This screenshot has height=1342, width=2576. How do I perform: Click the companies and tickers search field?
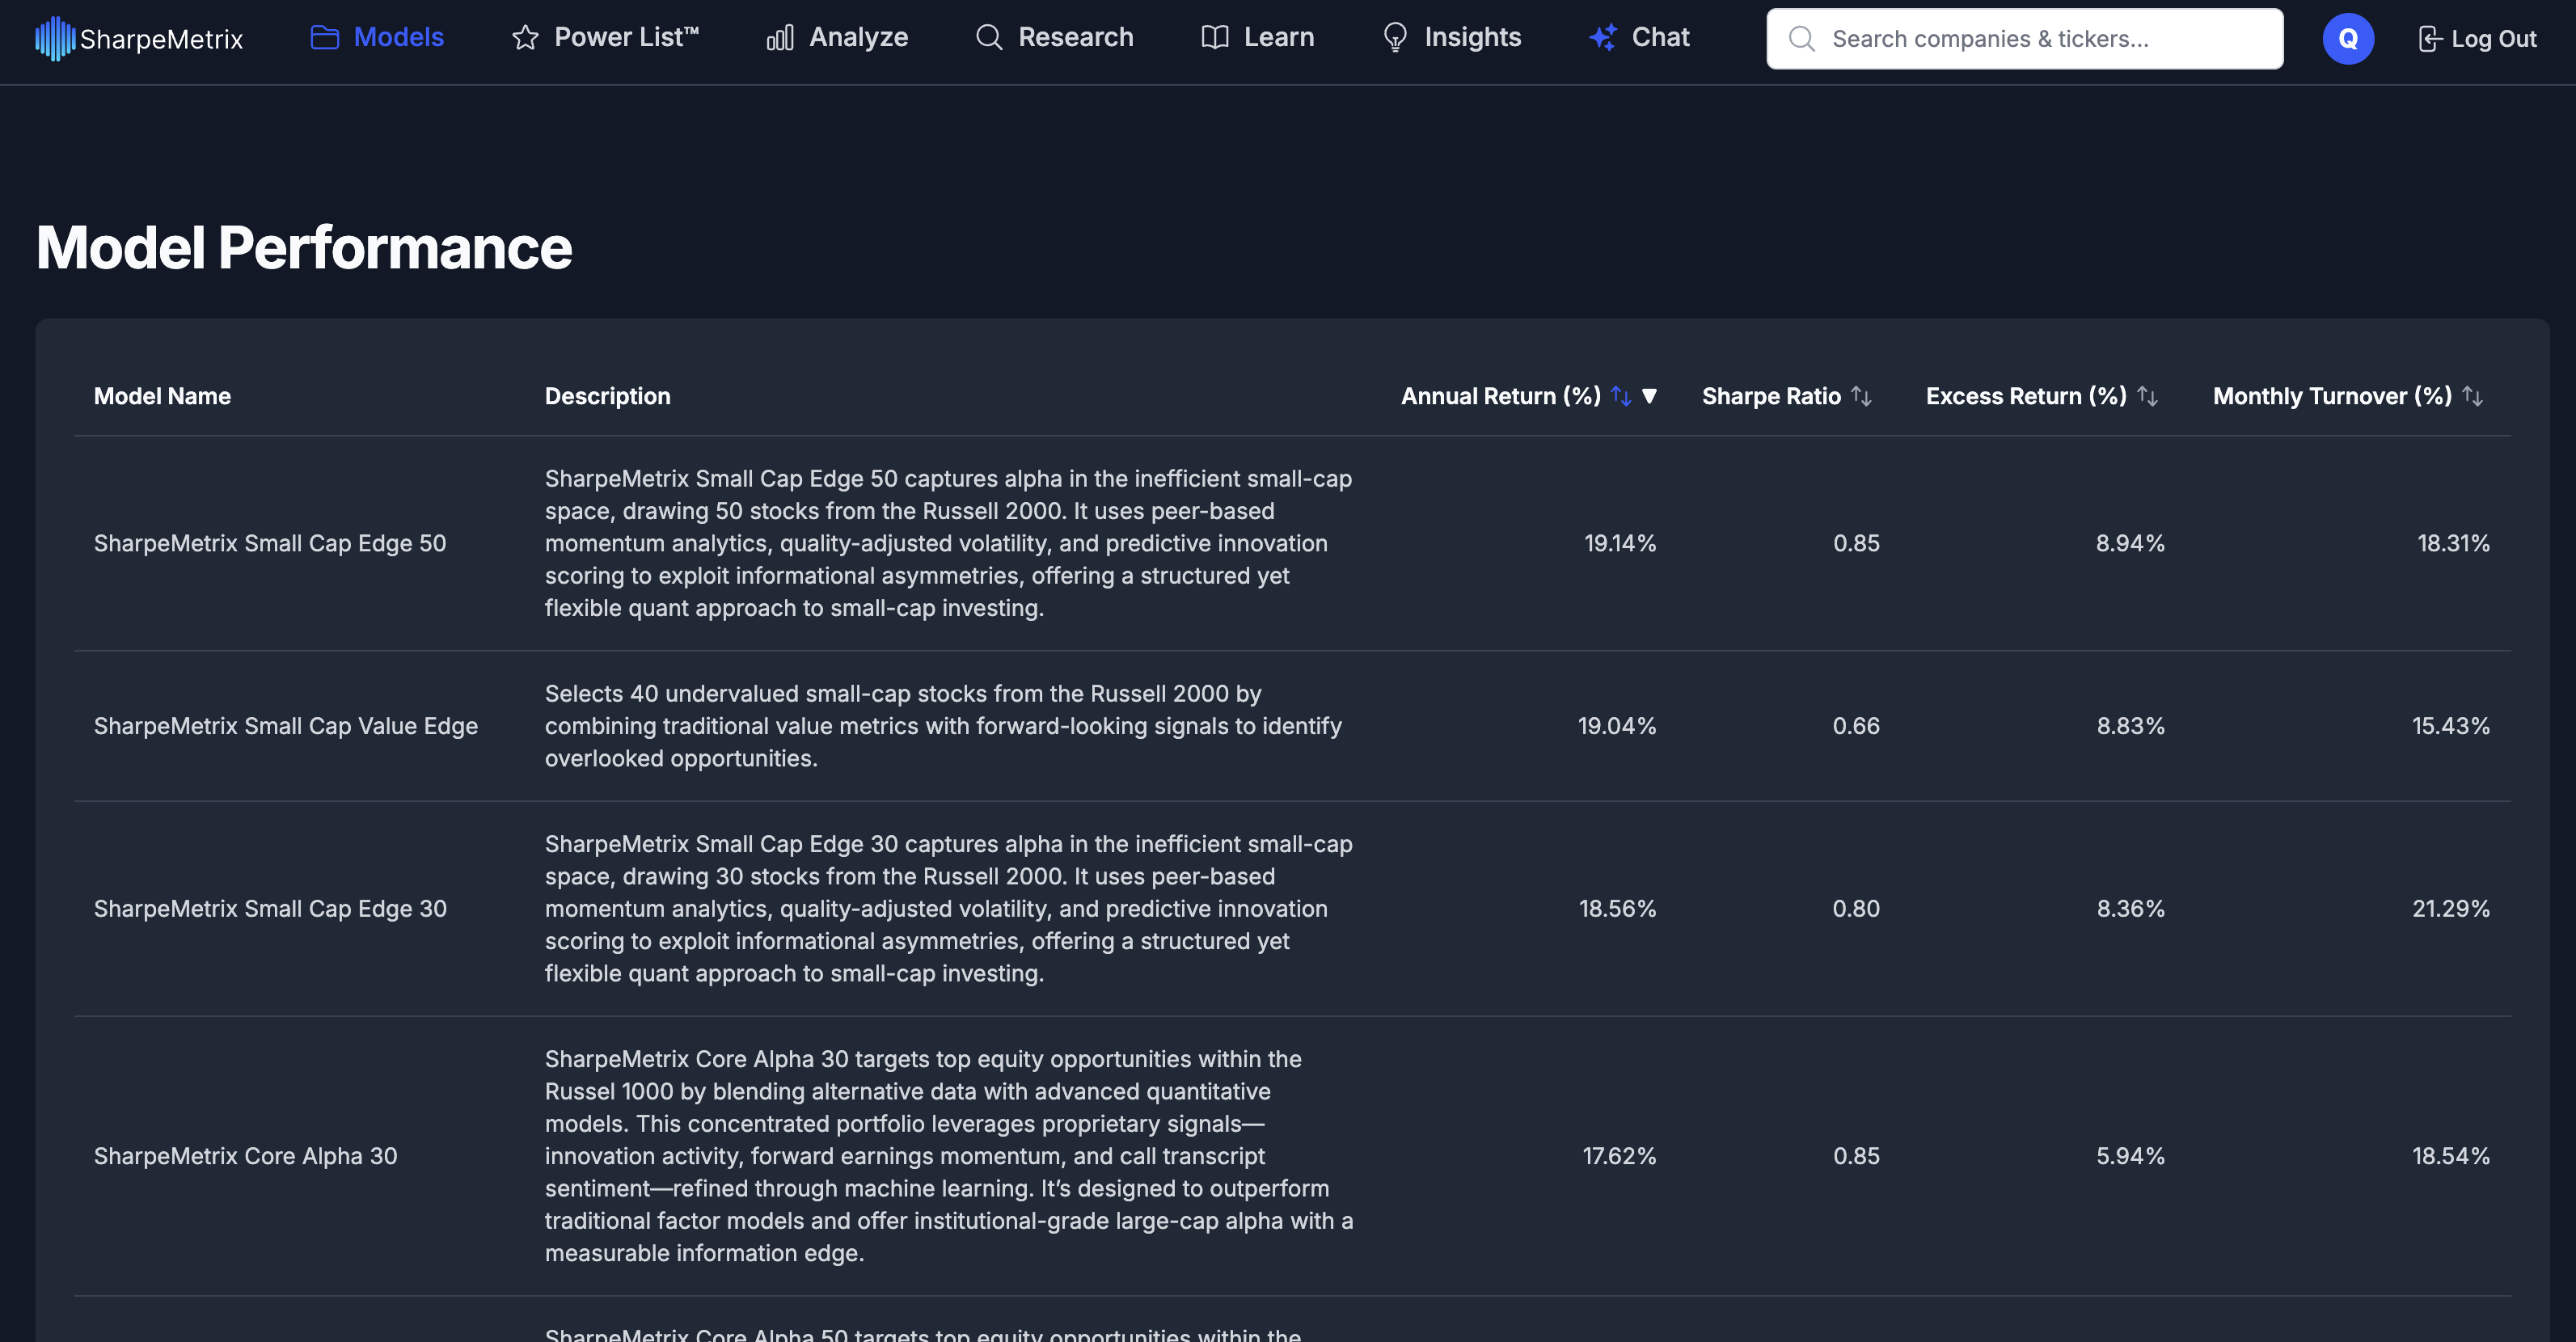2023,38
